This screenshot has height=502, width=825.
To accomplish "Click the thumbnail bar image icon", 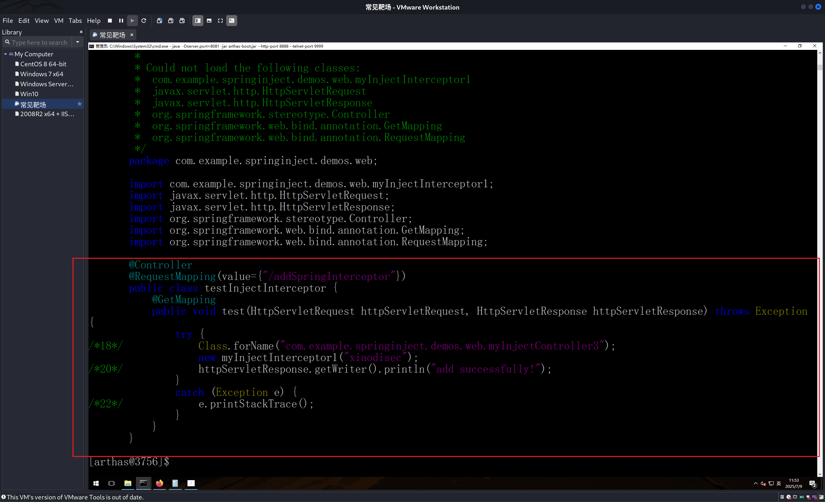I will click(x=209, y=21).
